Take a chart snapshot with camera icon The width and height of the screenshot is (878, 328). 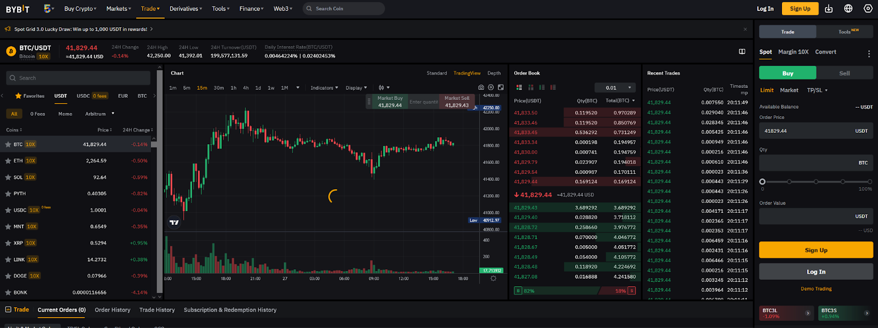click(x=481, y=88)
